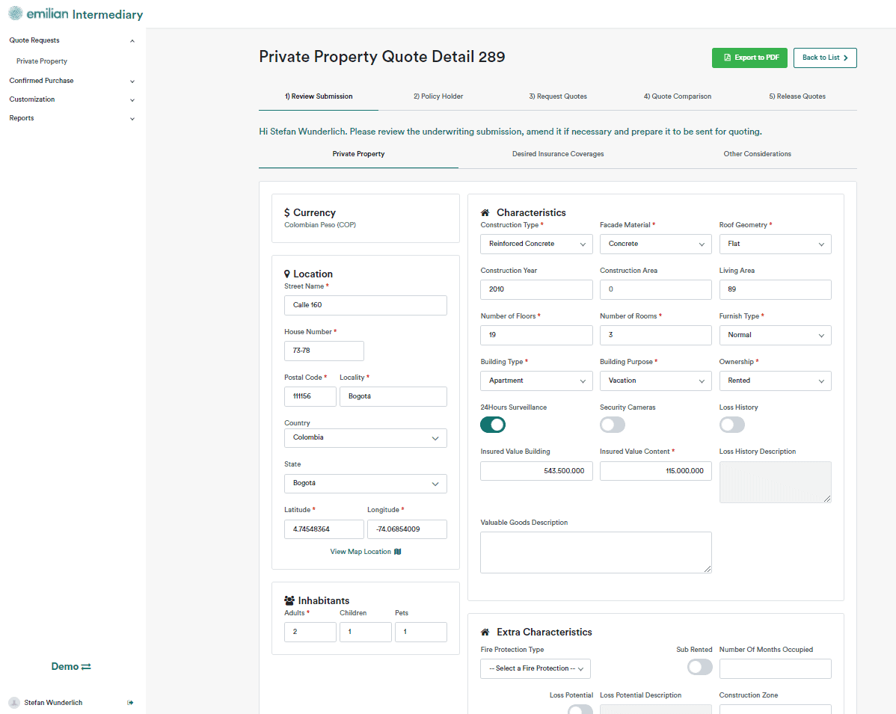This screenshot has height=714, width=896.
Task: Go to the Quote Comparison step tab
Action: coord(677,96)
